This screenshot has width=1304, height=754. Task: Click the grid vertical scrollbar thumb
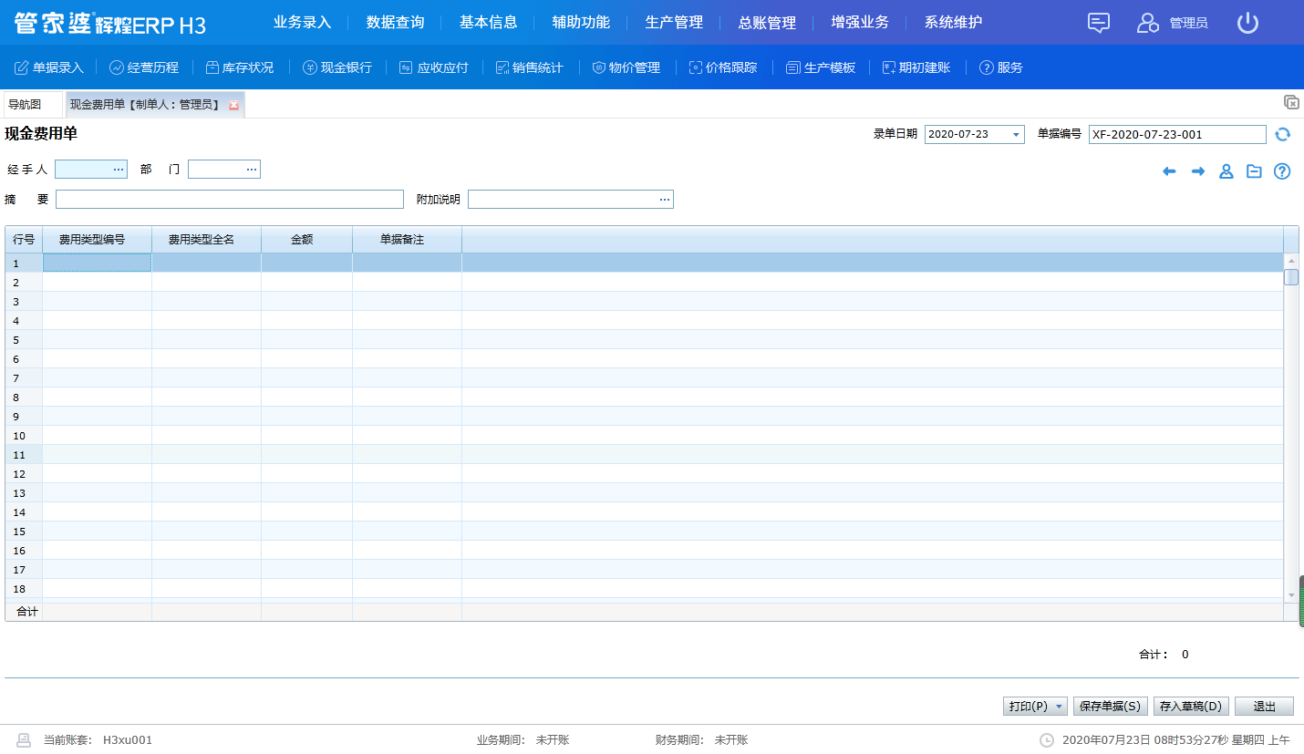pos(1291,277)
